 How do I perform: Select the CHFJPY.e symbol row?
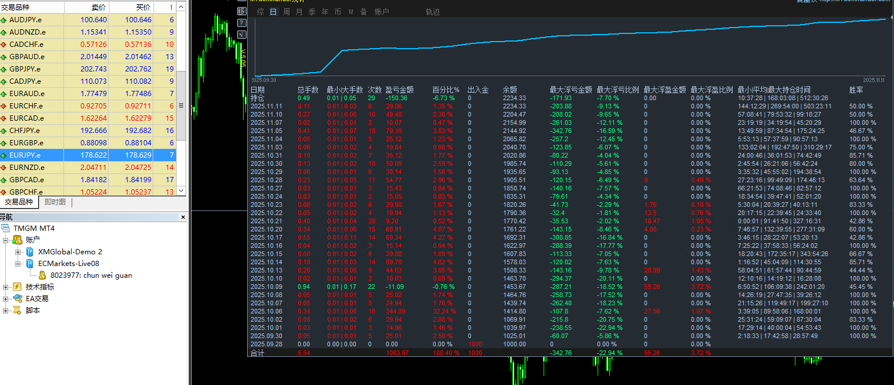[88, 131]
